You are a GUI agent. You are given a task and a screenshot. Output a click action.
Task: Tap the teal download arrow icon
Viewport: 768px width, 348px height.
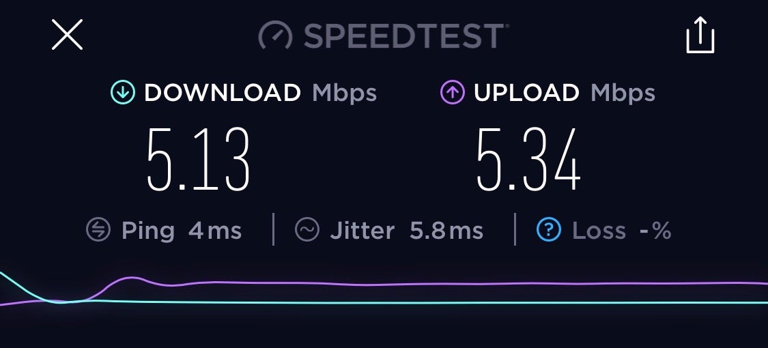coord(122,93)
